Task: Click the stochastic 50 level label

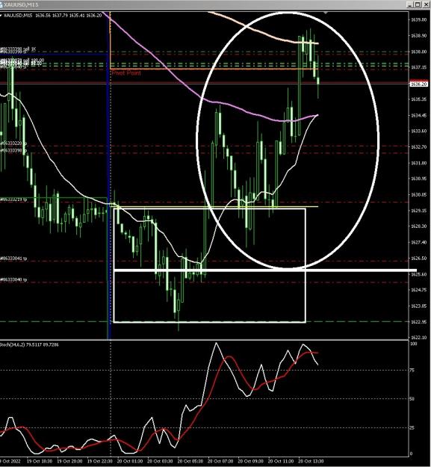Action: [412, 399]
